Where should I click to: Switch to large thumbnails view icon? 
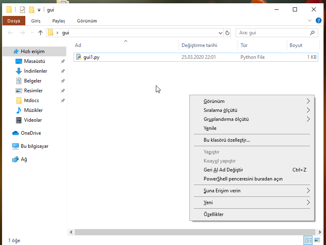[317, 240]
